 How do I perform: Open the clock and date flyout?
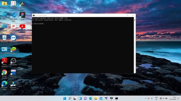[x=173, y=98]
